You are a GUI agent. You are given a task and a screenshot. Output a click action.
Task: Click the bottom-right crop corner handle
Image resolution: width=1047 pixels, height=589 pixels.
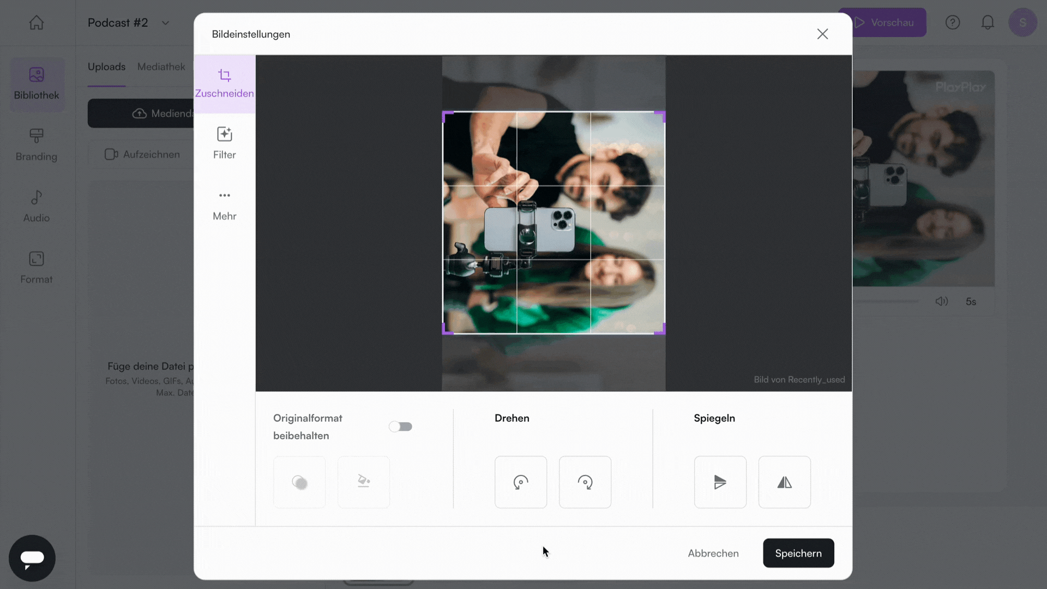[660, 329]
